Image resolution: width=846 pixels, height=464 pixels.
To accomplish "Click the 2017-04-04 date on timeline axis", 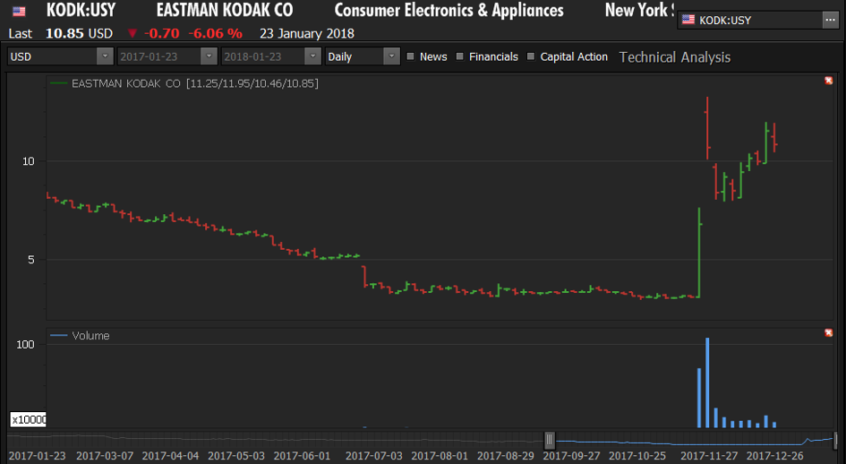I will (170, 456).
